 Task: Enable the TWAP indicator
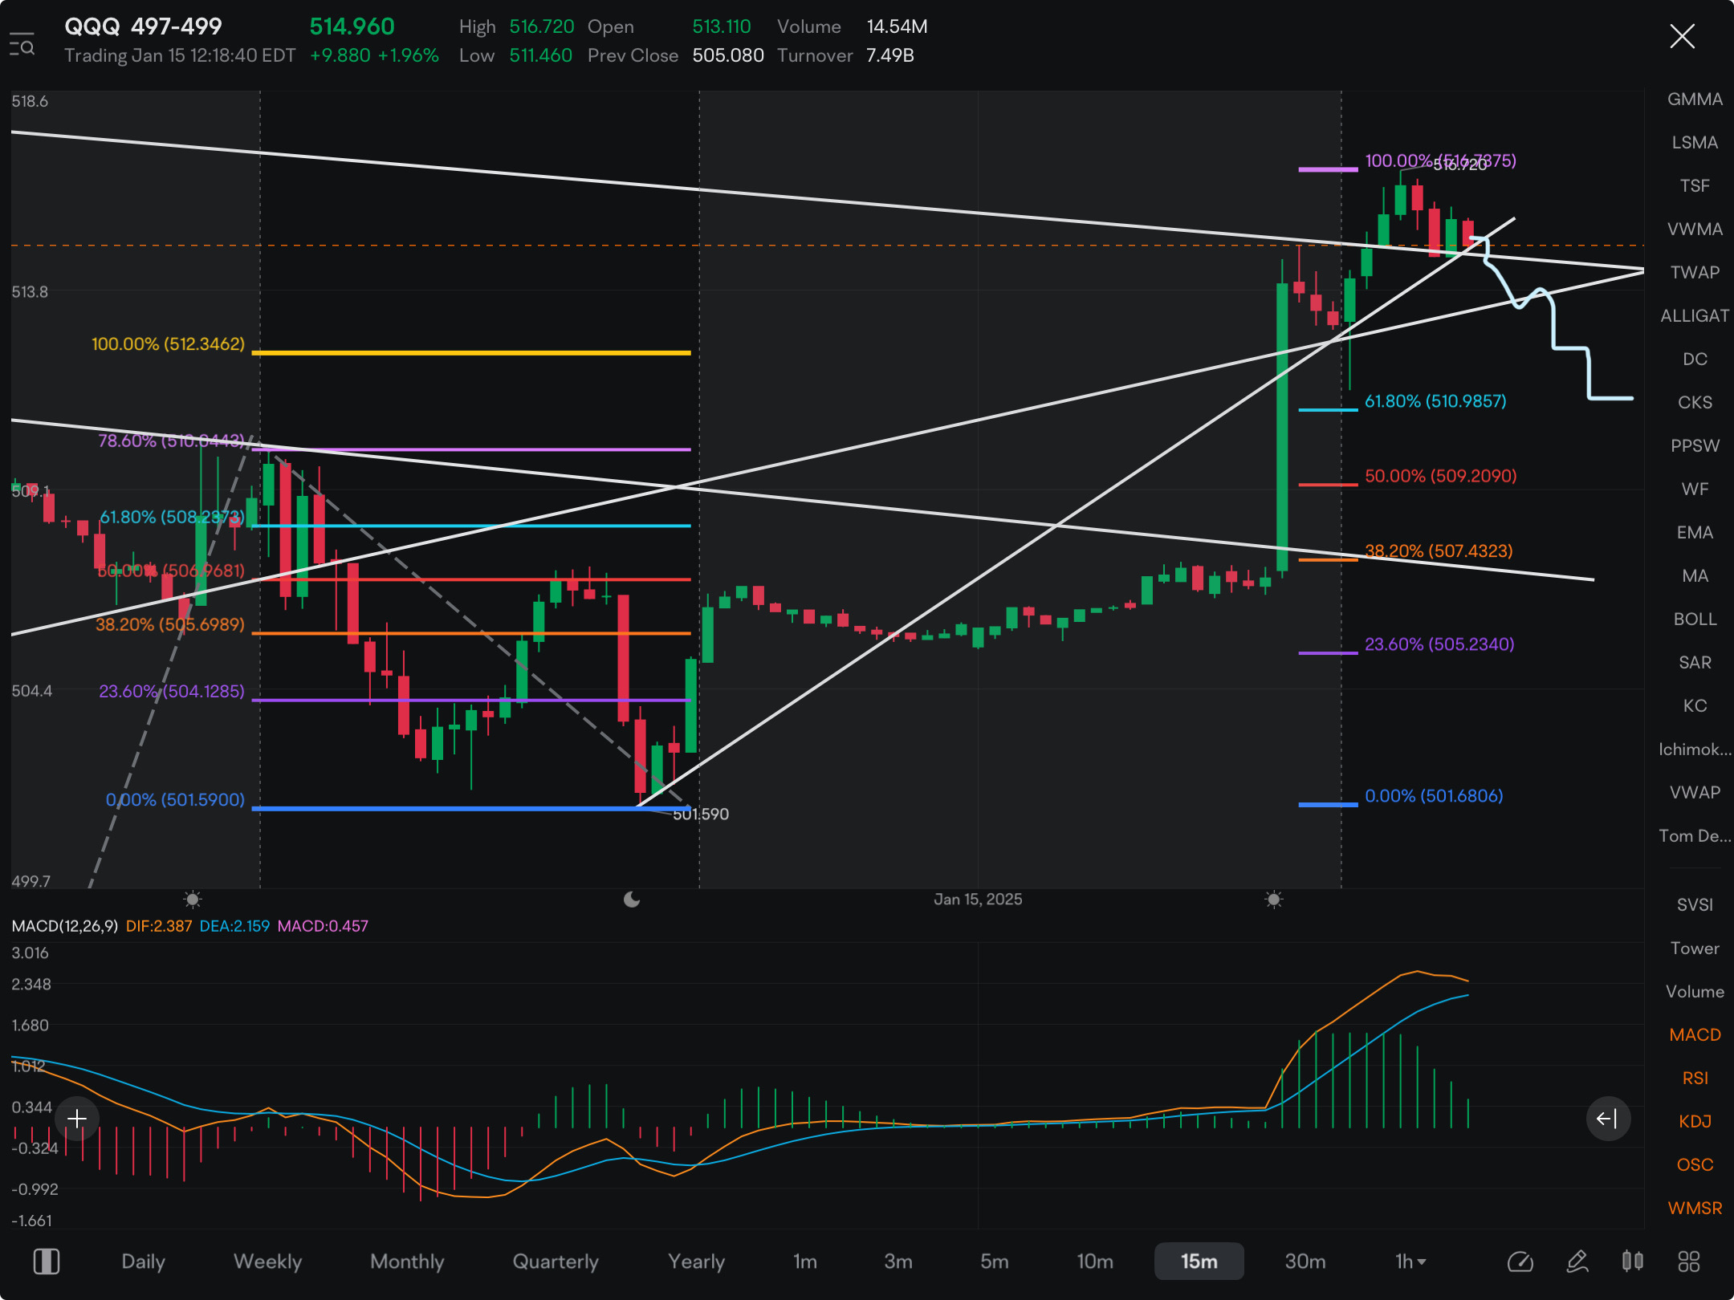click(x=1695, y=273)
